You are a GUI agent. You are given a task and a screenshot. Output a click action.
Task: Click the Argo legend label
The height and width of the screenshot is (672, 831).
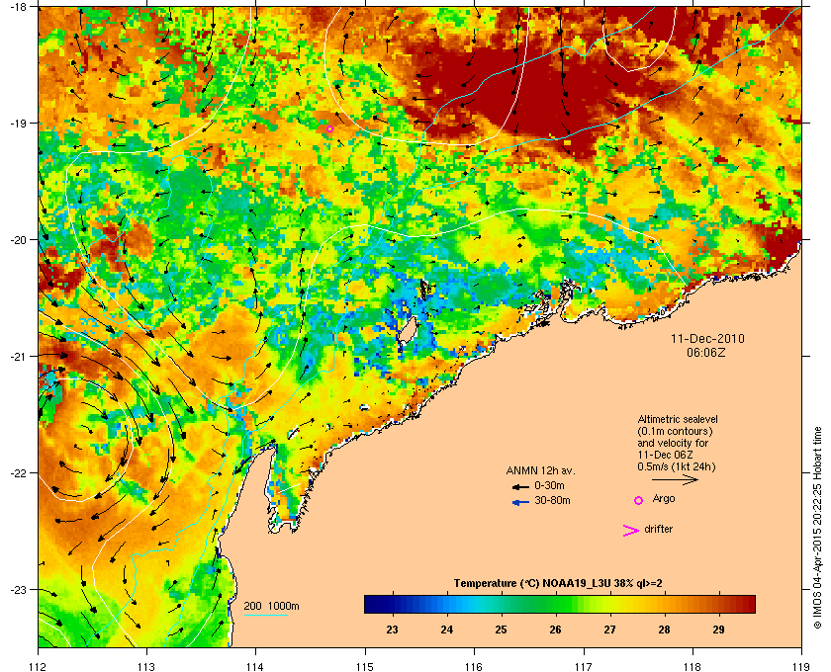coord(664,499)
